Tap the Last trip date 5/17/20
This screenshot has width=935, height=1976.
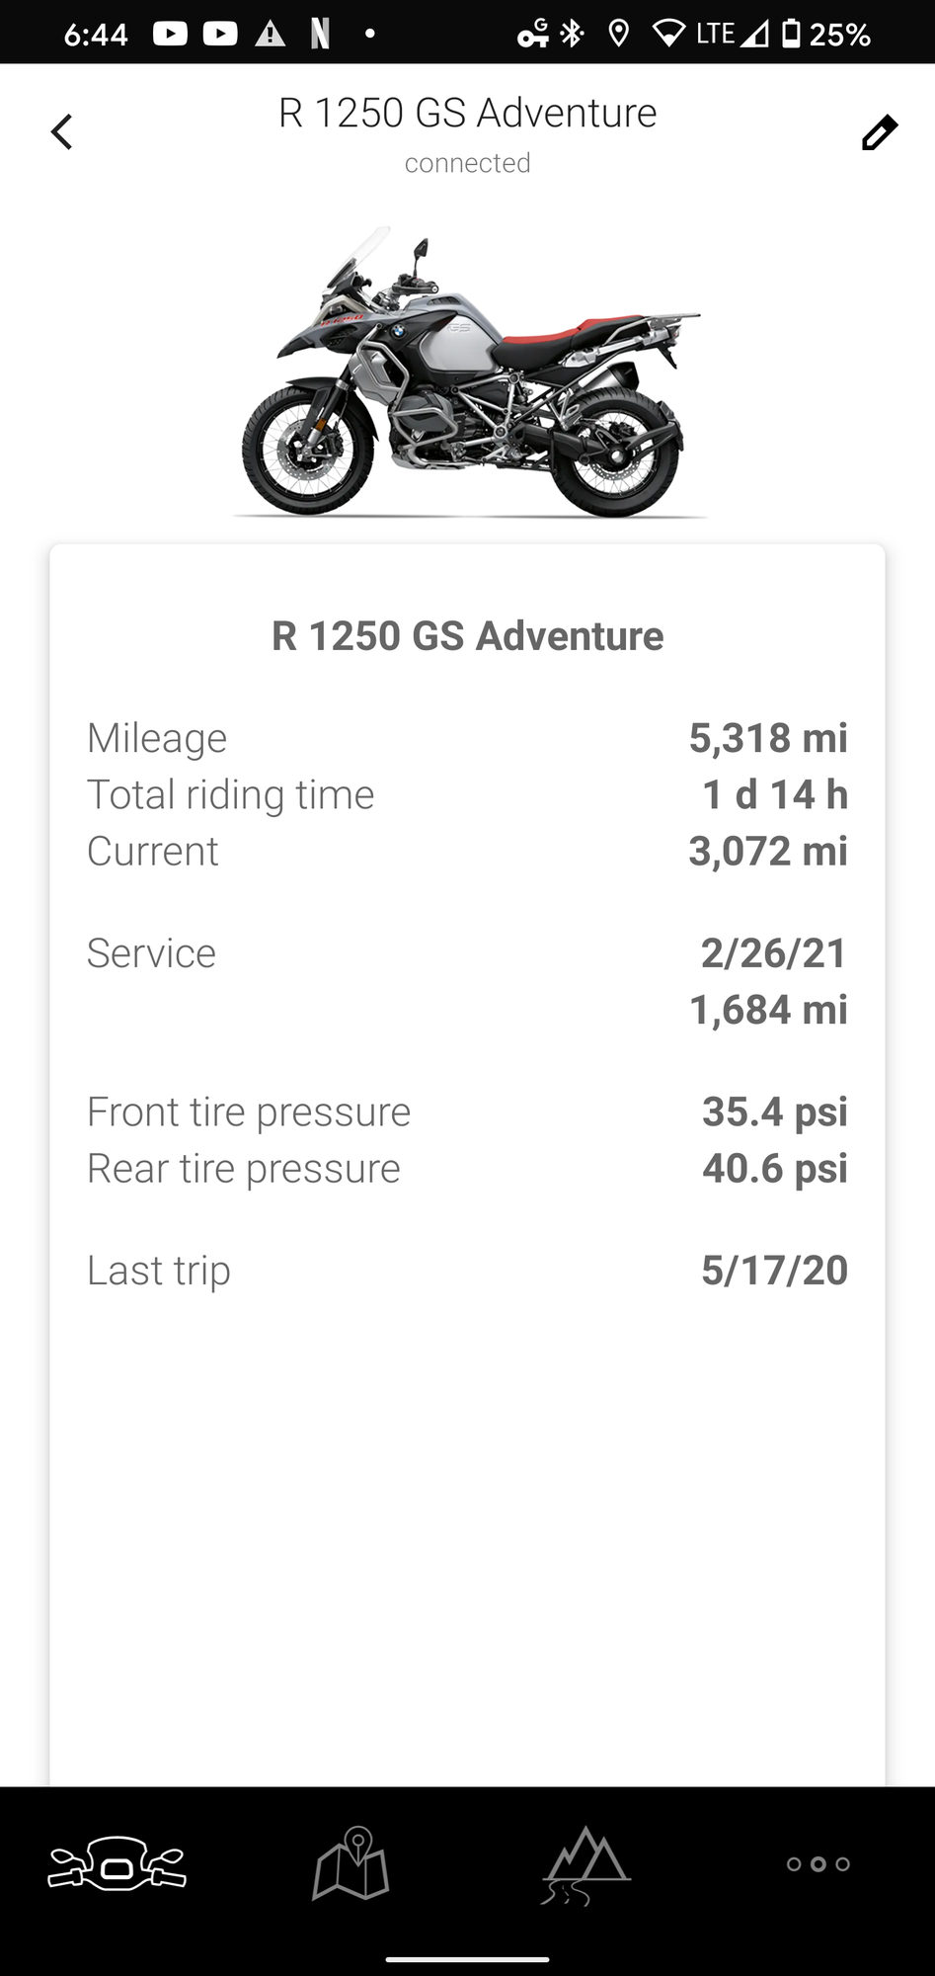point(774,1271)
